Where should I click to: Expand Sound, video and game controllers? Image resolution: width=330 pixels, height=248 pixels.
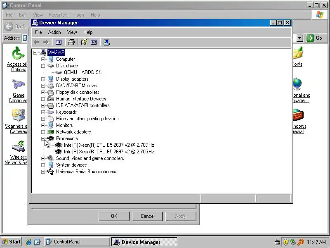(43, 158)
